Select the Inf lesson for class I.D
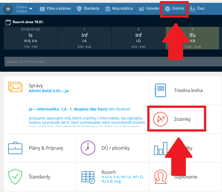222x192 pixels. coord(139,38)
